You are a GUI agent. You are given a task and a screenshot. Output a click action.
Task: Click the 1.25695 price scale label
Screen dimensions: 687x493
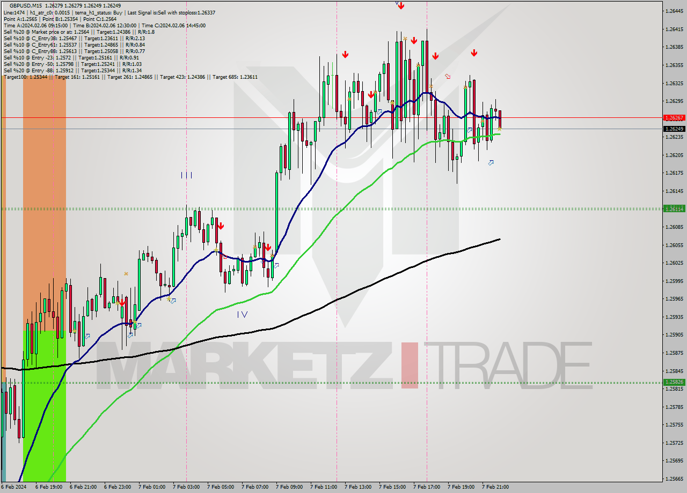pyautogui.click(x=674, y=460)
